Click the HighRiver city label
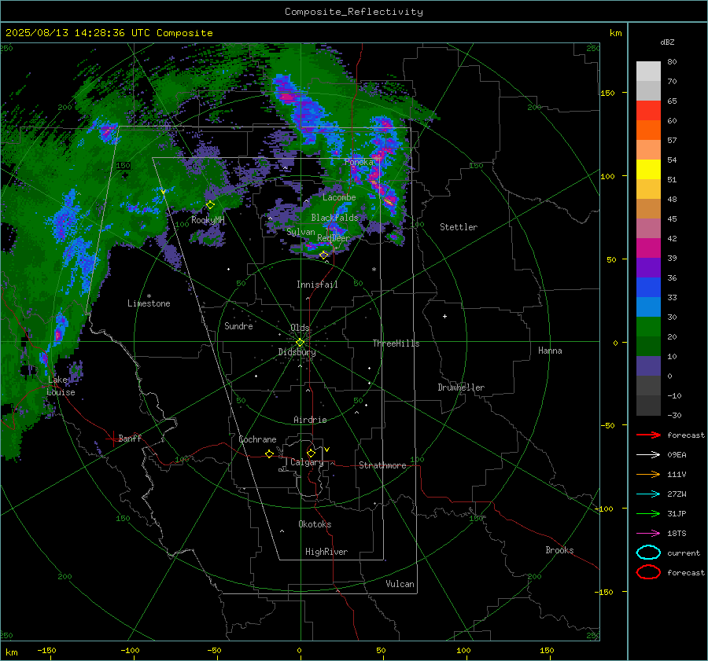 (326, 552)
